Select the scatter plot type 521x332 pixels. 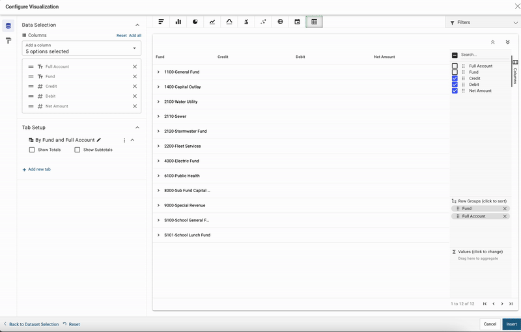click(263, 22)
